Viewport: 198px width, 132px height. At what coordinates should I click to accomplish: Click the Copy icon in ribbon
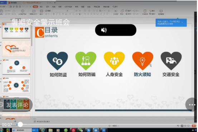(x=6, y=14)
